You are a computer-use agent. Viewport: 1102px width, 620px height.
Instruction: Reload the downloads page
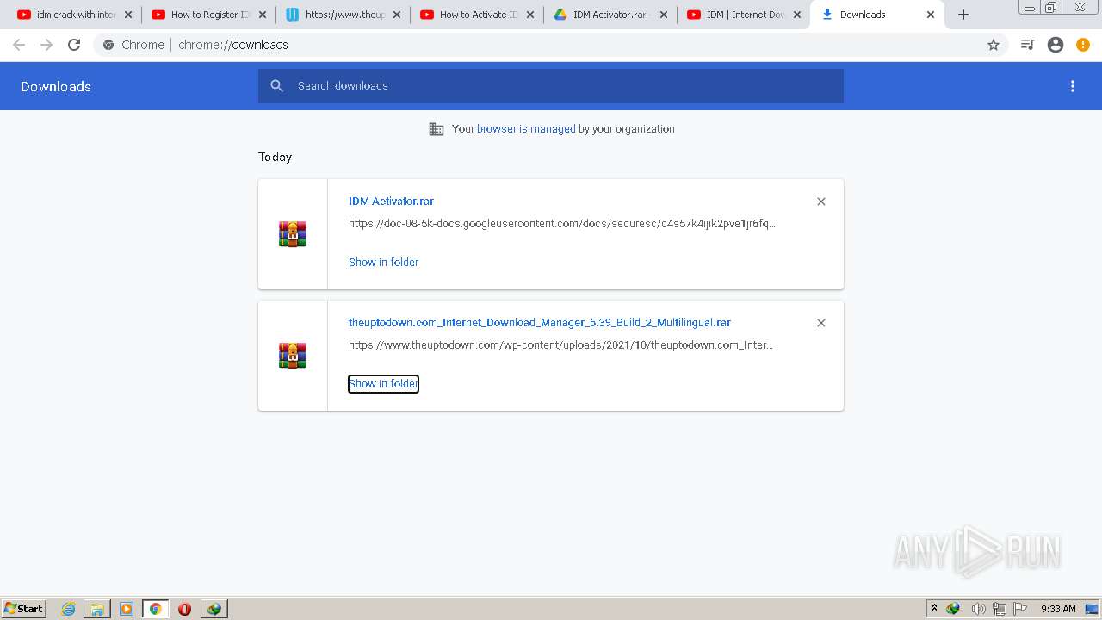tap(74, 45)
